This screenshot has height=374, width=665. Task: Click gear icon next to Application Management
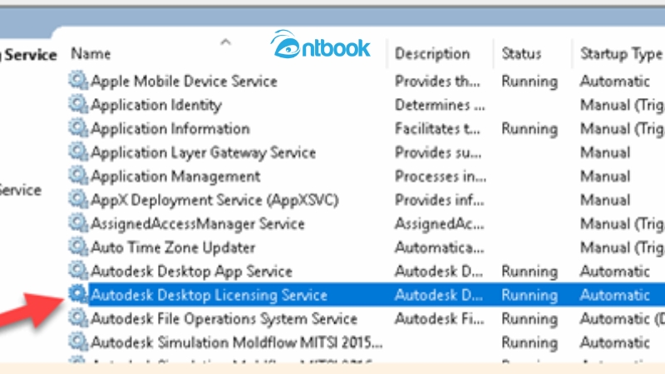[78, 175]
